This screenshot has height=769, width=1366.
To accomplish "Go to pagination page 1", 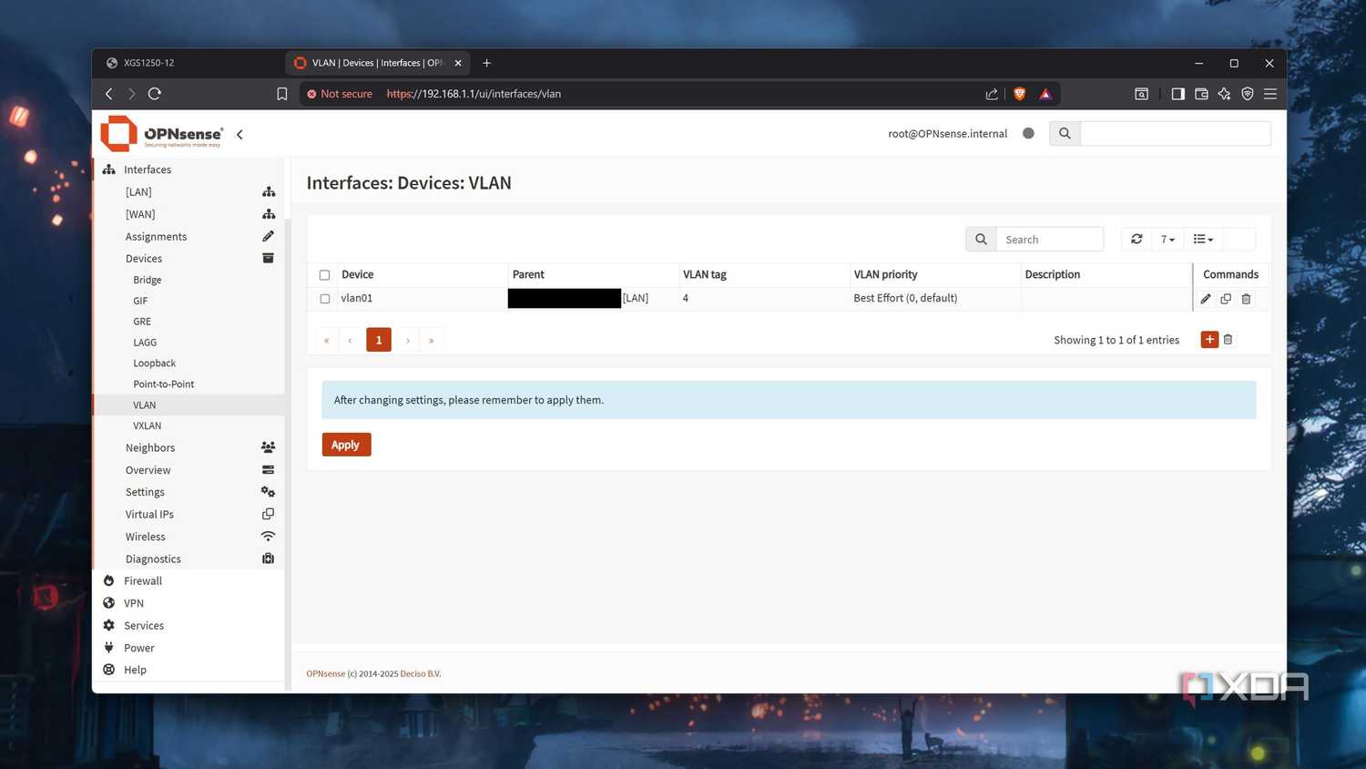I will pyautogui.click(x=379, y=340).
